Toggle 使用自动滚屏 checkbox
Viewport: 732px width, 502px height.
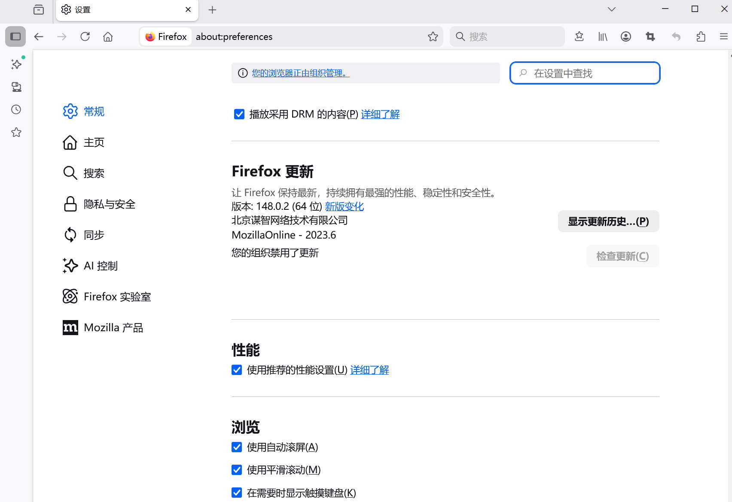(x=237, y=447)
